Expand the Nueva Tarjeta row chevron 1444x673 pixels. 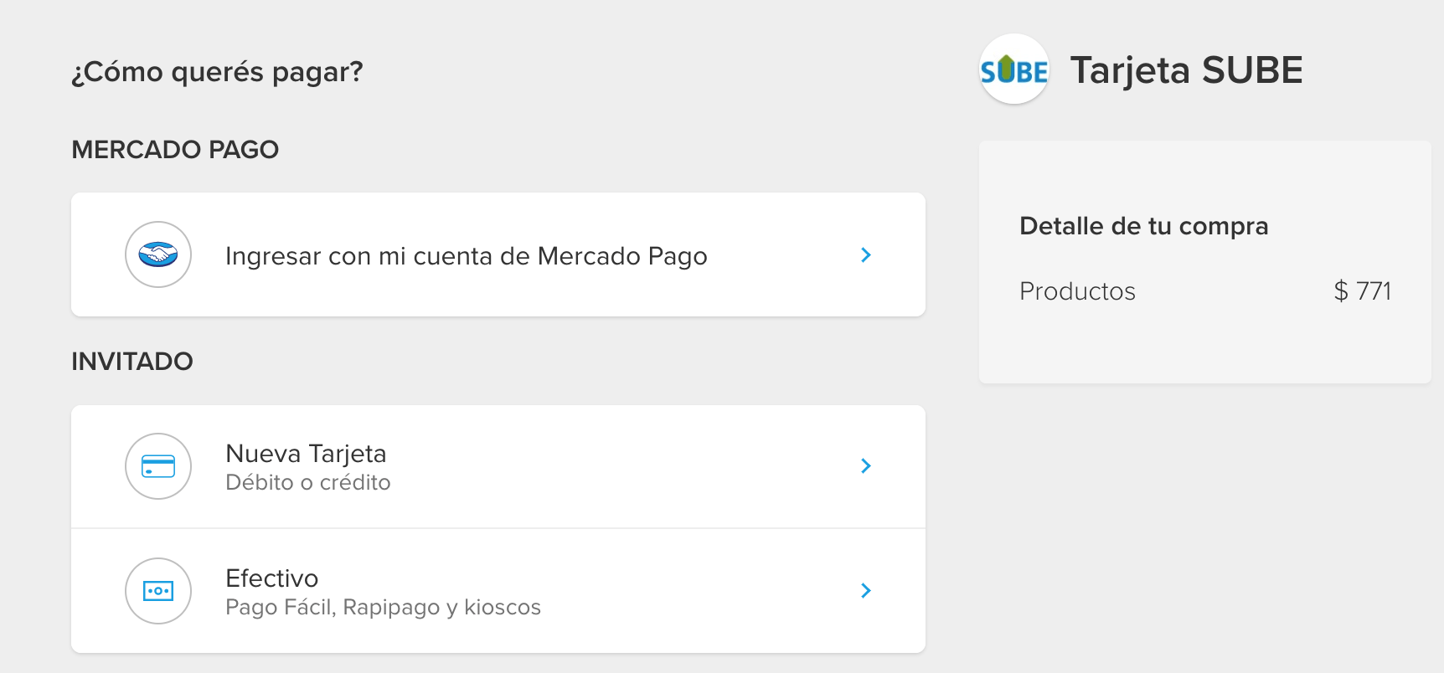[866, 465]
